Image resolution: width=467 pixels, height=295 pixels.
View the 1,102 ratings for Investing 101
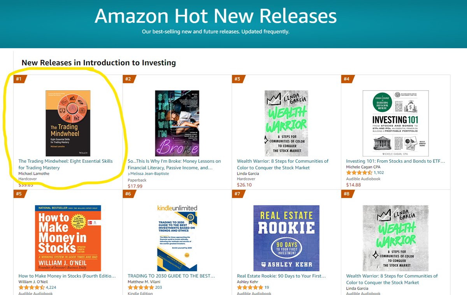[379, 172]
